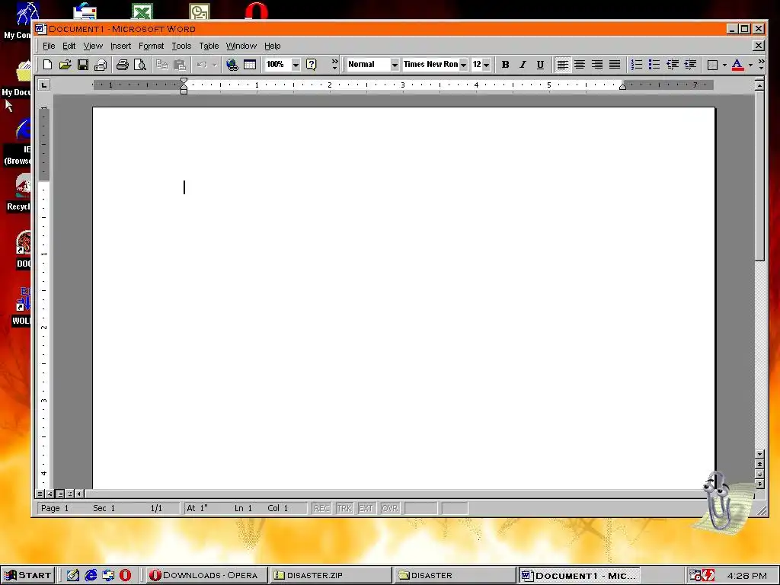The width and height of the screenshot is (780, 585).
Task: Toggle TRK track changes in status bar
Action: click(x=344, y=508)
